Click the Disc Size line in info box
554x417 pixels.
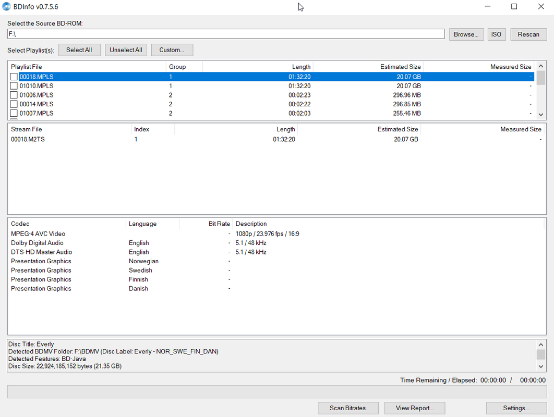(x=65, y=366)
